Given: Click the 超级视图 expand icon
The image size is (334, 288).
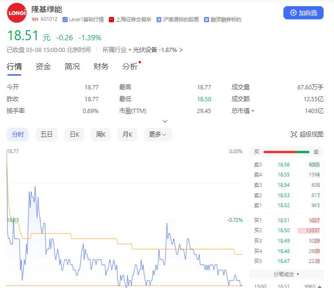Looking at the screenshot, I should (294, 134).
